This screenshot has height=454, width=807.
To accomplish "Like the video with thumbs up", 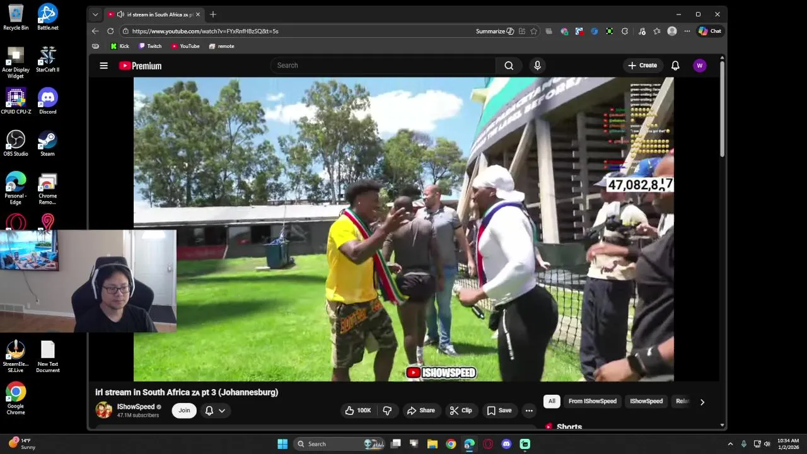I will click(357, 410).
